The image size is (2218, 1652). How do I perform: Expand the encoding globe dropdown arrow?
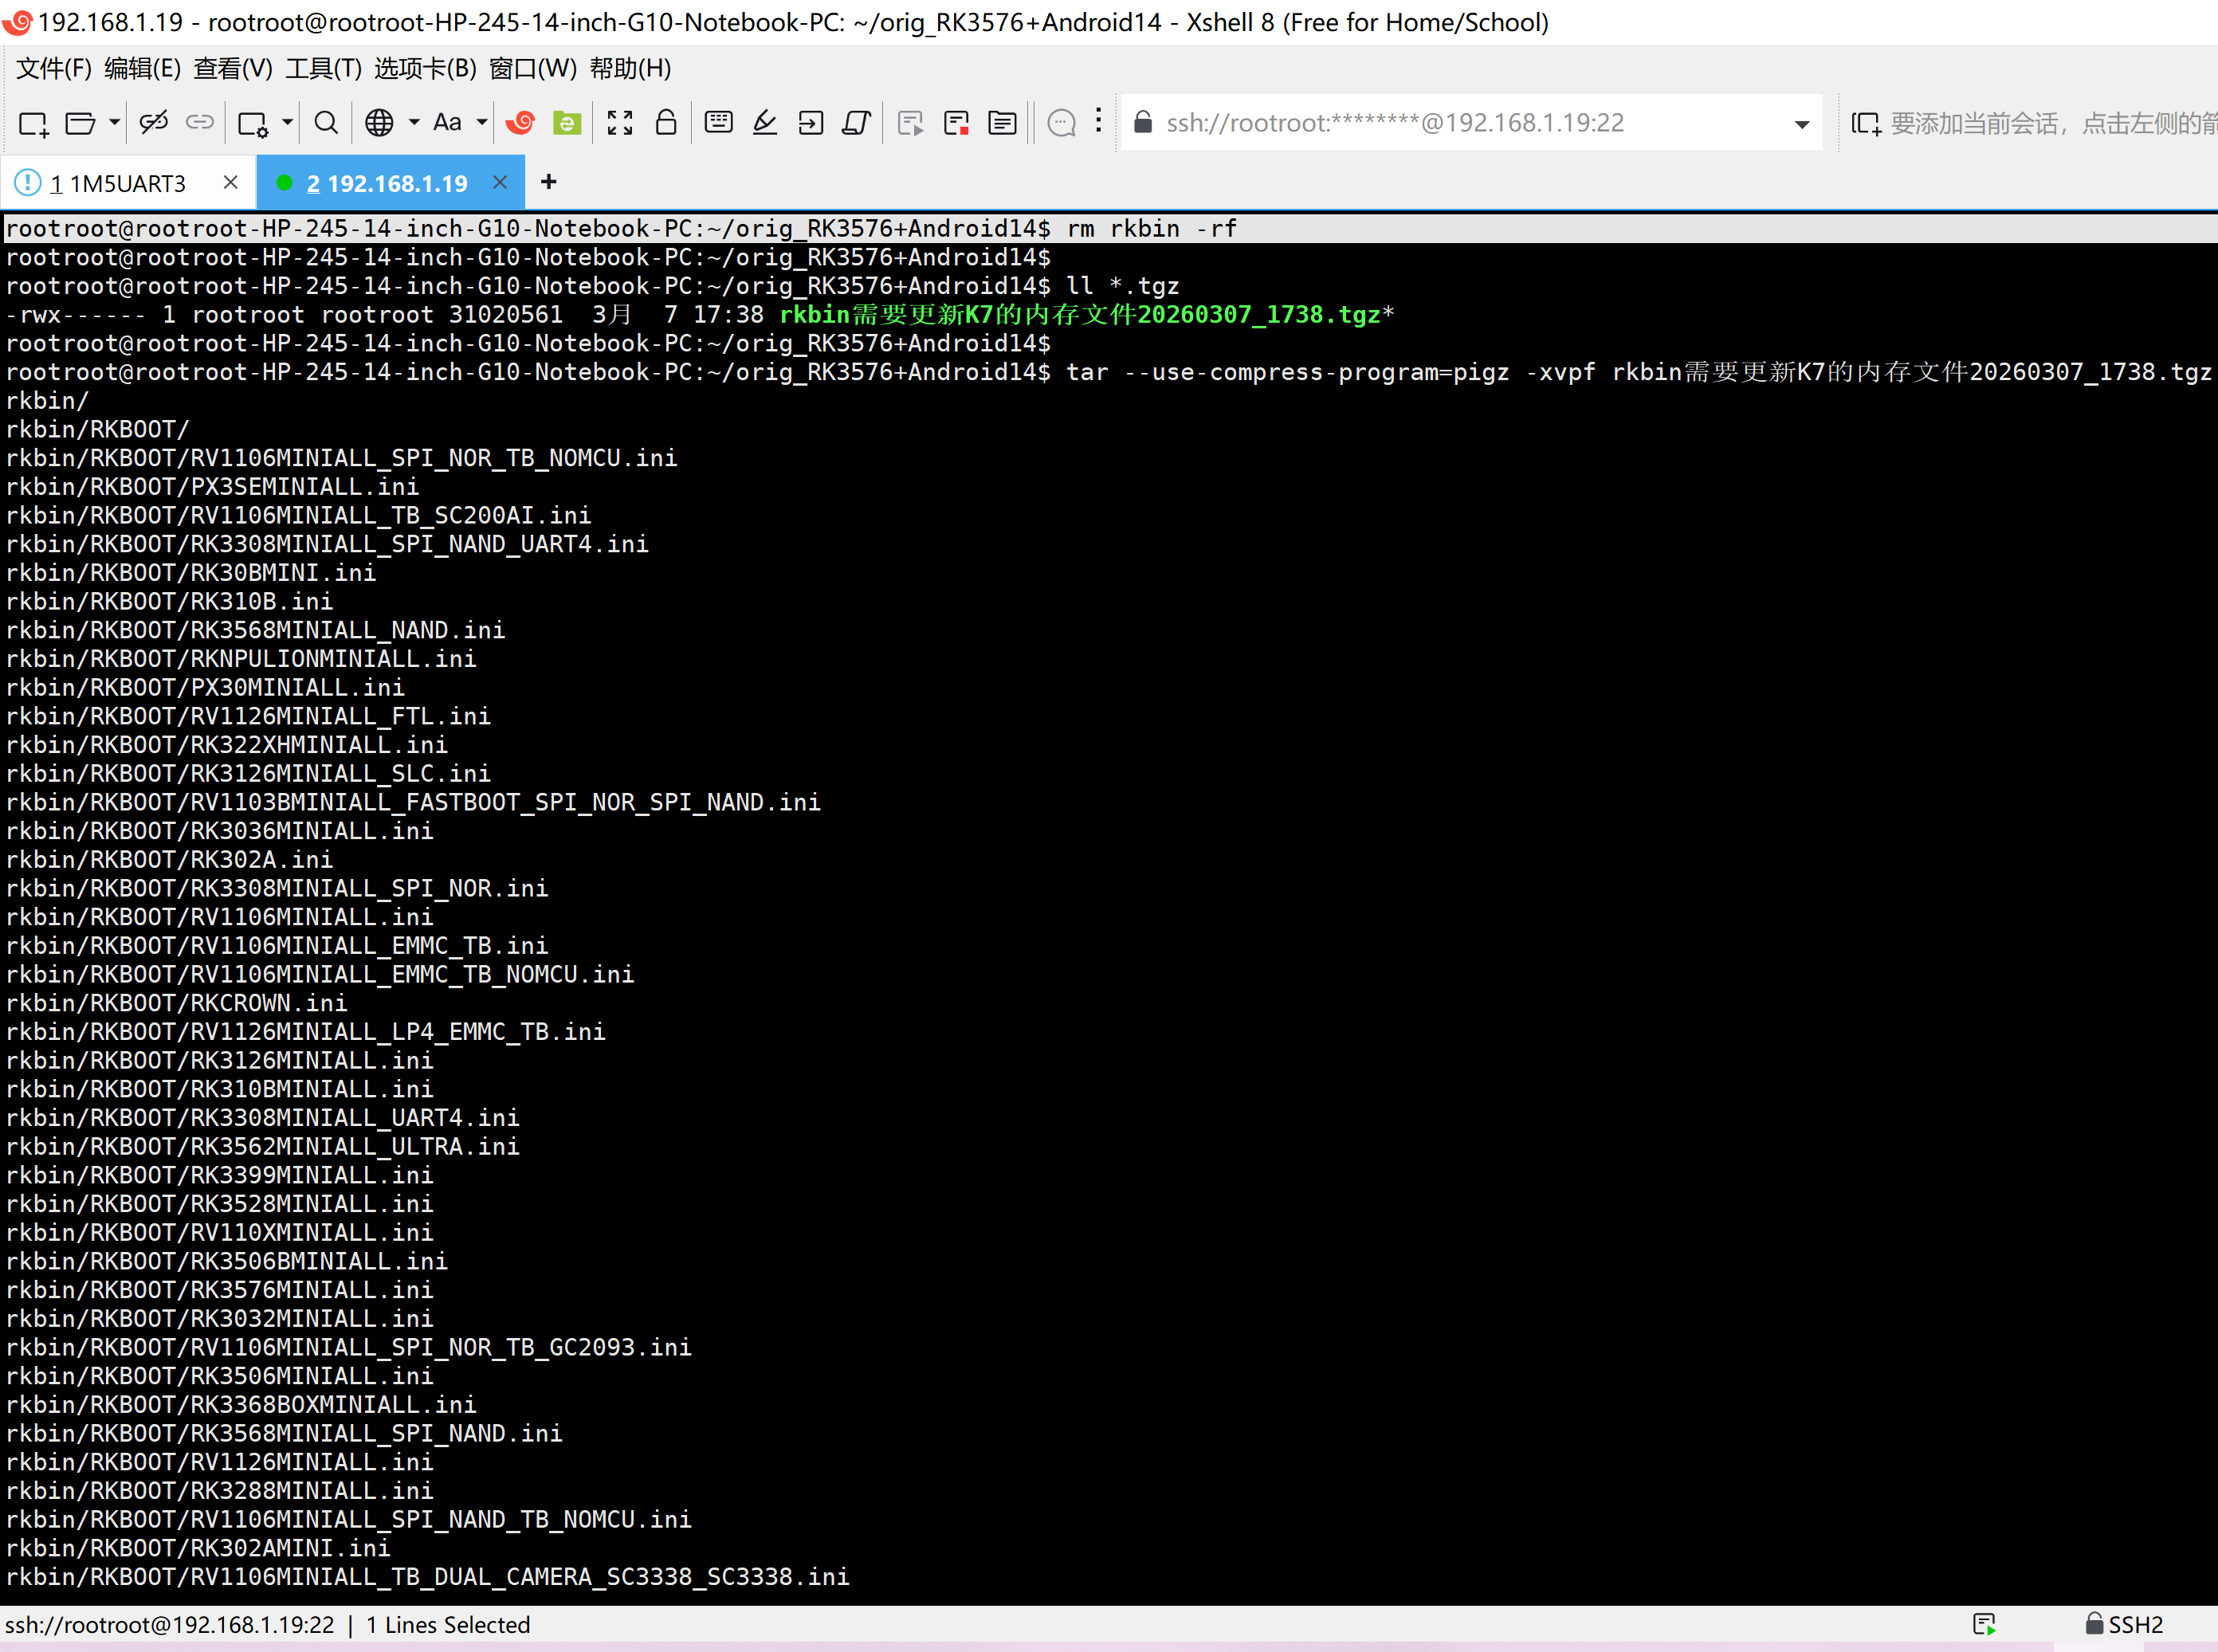coord(414,123)
